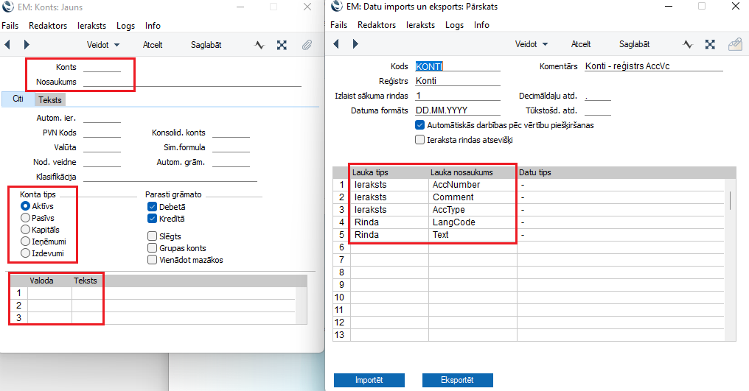749x391 pixels.
Task: Open attachments icon in Datu imports window
Action: coord(734,44)
